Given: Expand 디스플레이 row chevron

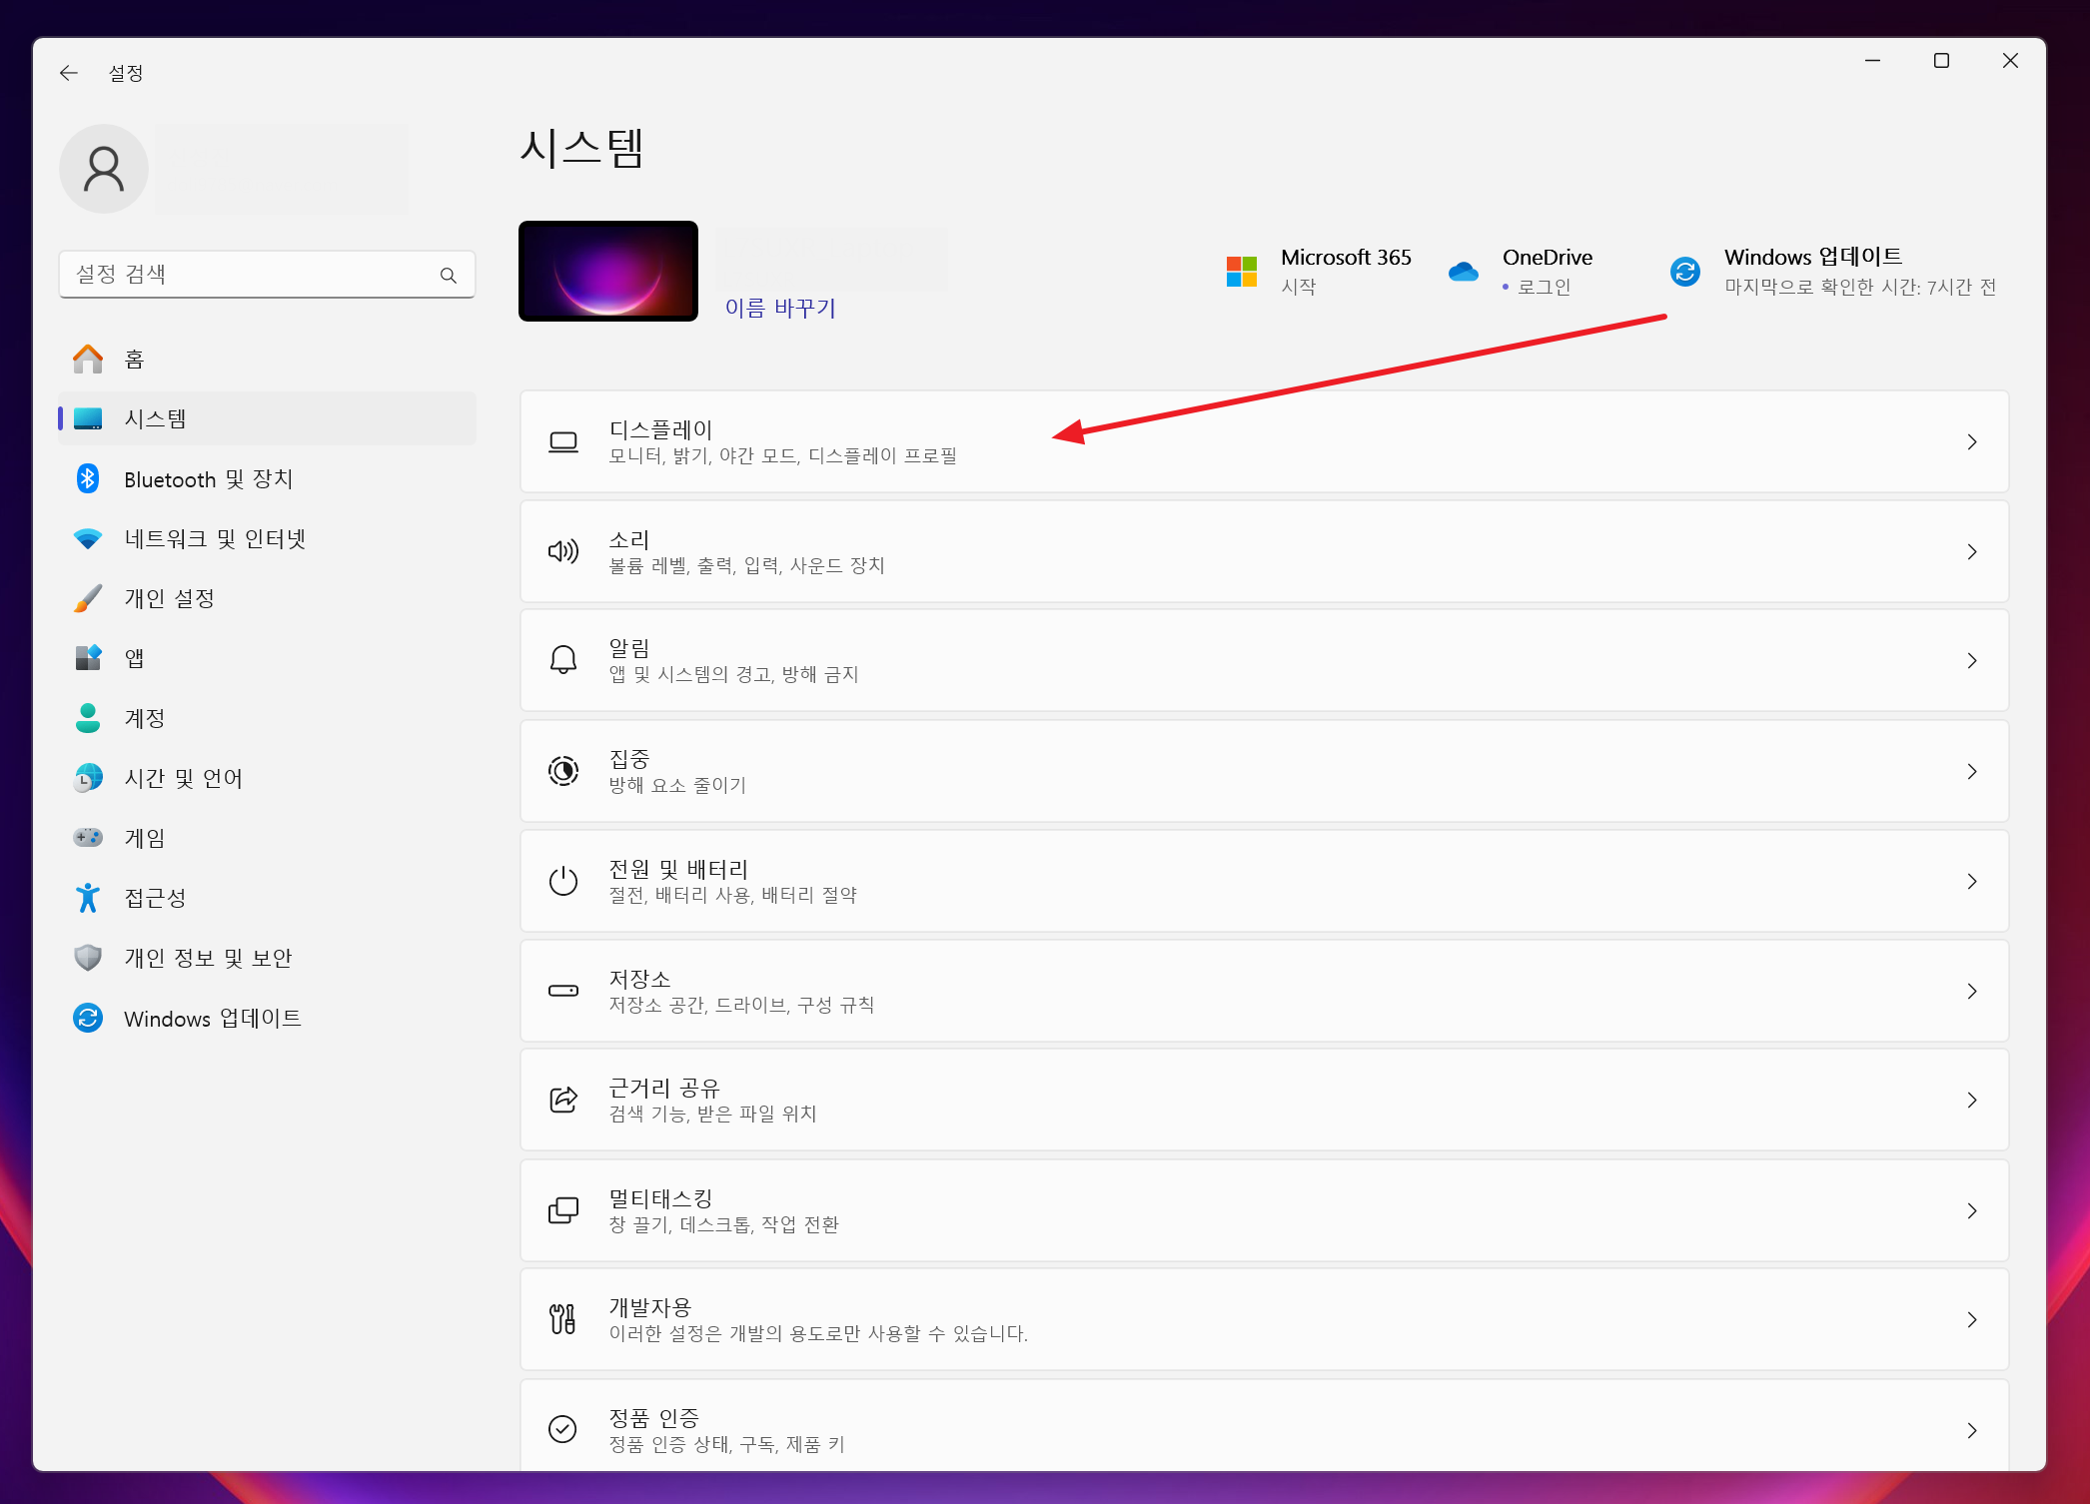Looking at the screenshot, I should click(1971, 441).
